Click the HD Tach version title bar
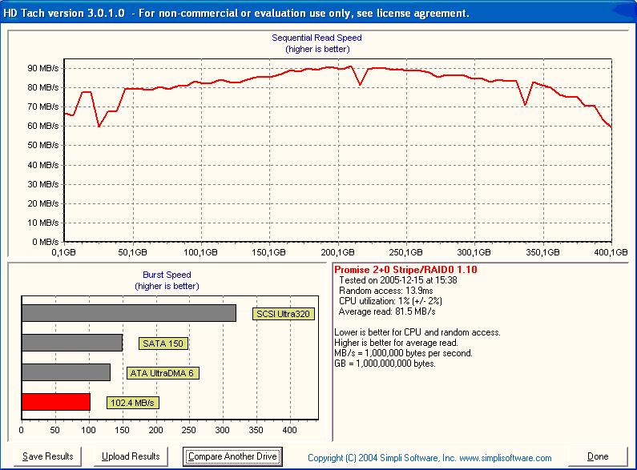The height and width of the screenshot is (470, 637). [319, 13]
